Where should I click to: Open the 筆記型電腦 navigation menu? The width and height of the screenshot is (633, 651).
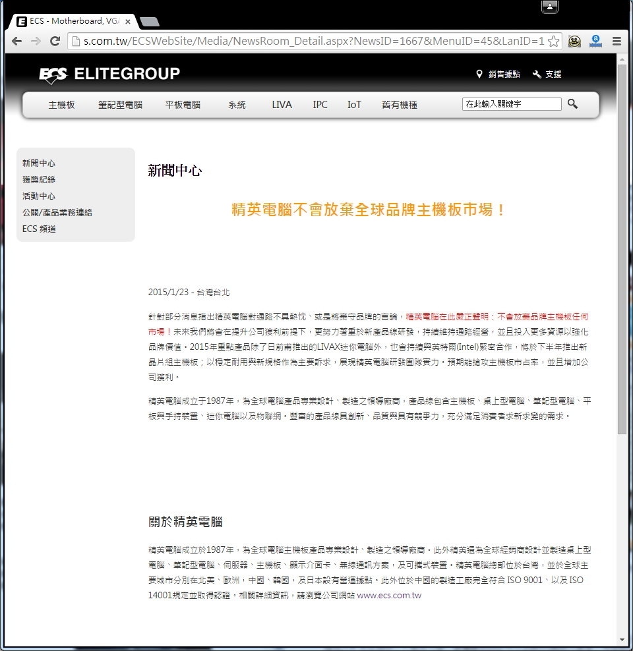tap(121, 105)
